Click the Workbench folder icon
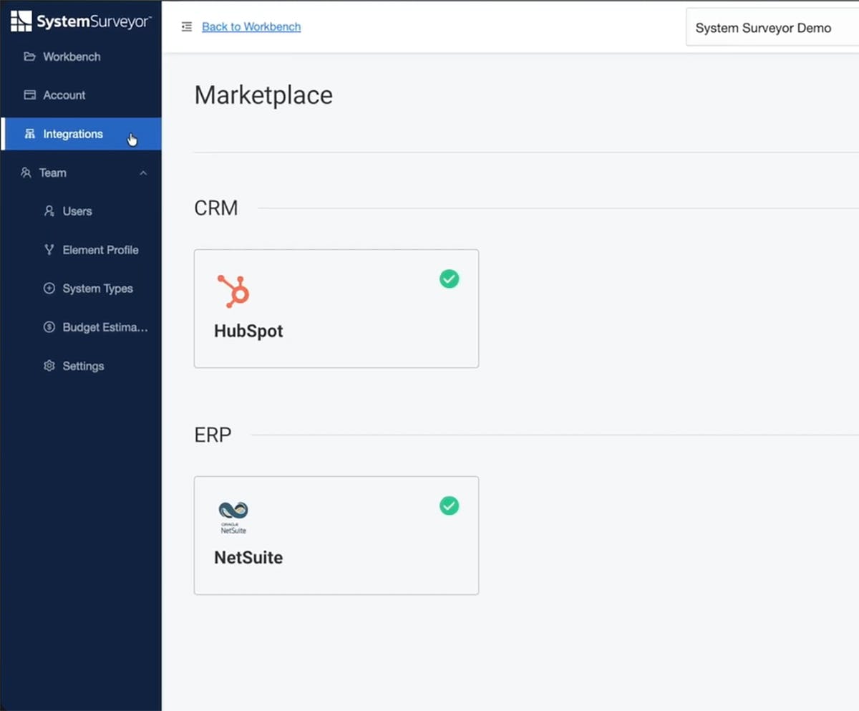The image size is (859, 711). [x=29, y=57]
